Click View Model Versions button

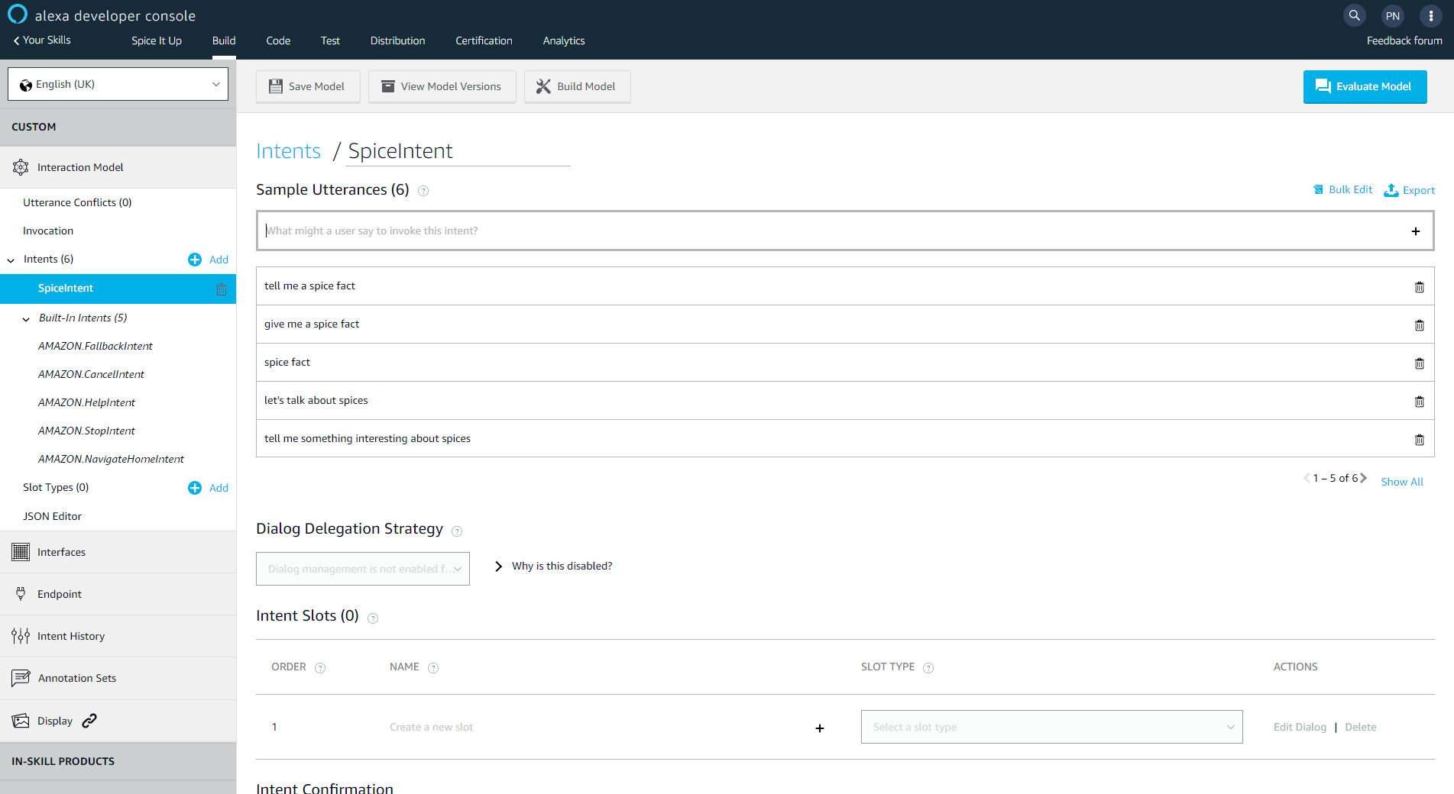click(442, 86)
